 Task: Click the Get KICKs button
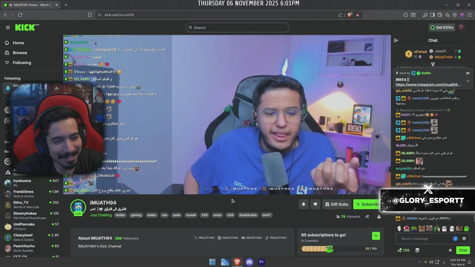click(442, 27)
